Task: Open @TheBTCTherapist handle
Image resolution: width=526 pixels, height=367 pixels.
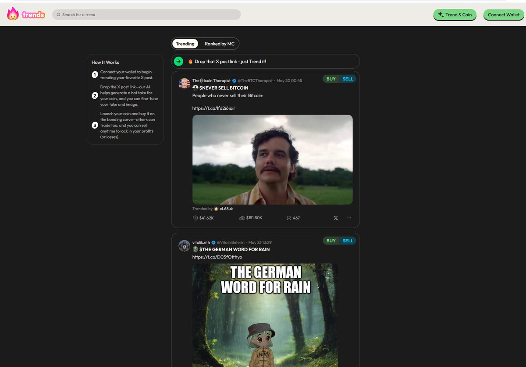Action: pyautogui.click(x=255, y=80)
